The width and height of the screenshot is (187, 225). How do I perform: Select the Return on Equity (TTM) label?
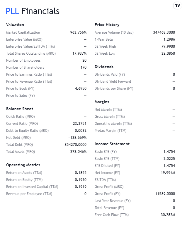pos(24,180)
